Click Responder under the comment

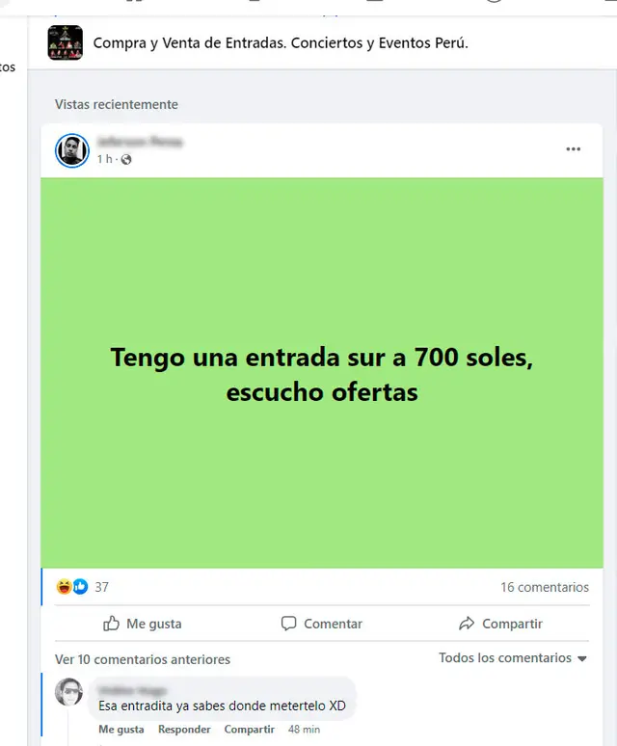coord(184,730)
